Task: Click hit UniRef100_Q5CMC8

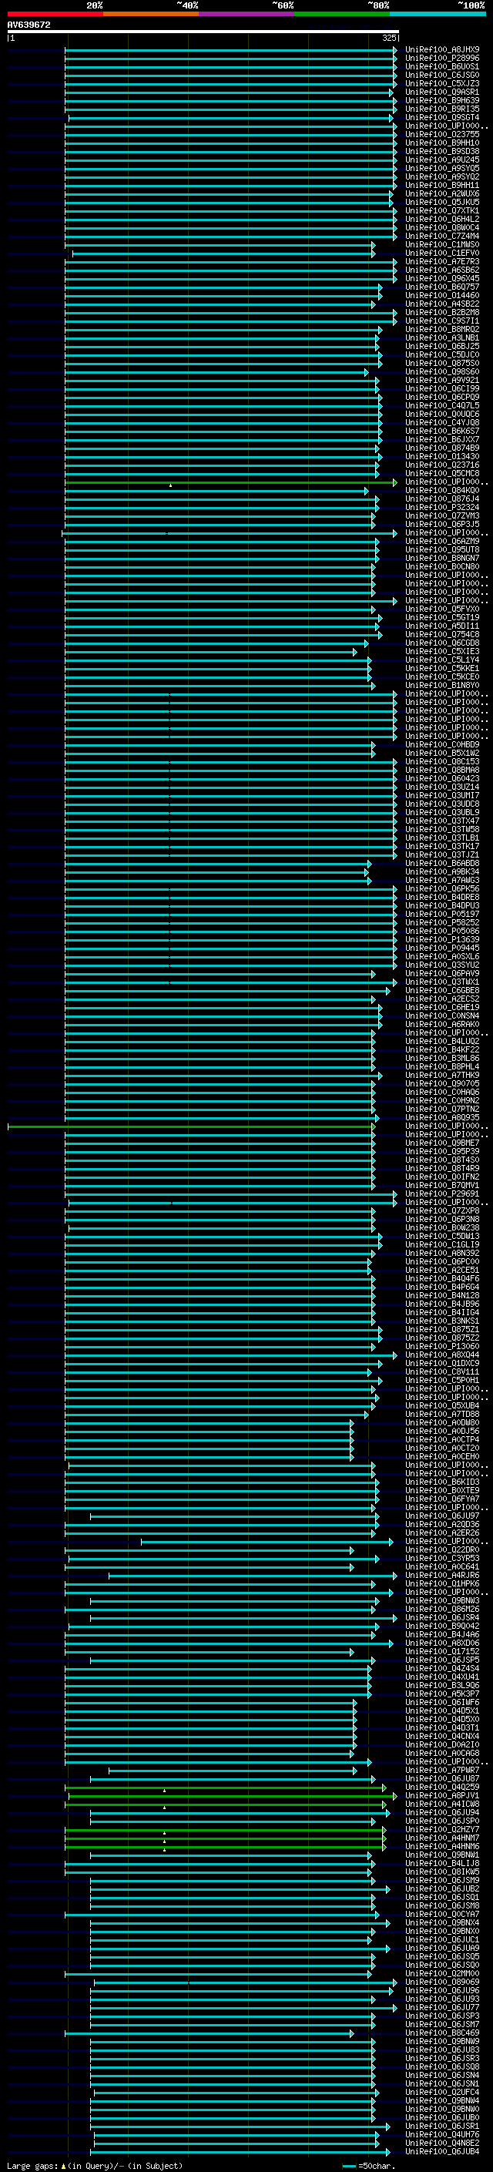Action: pyautogui.click(x=442, y=474)
